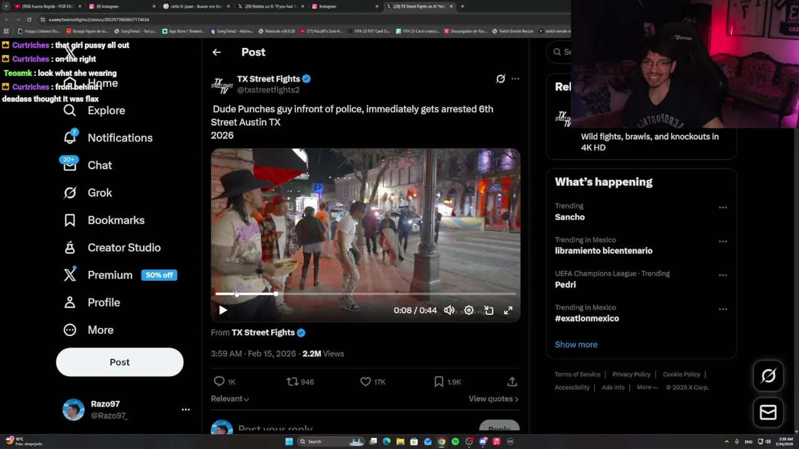This screenshot has height=449, width=799.
Task: Open File Explorer from taskbar
Action: (x=400, y=442)
